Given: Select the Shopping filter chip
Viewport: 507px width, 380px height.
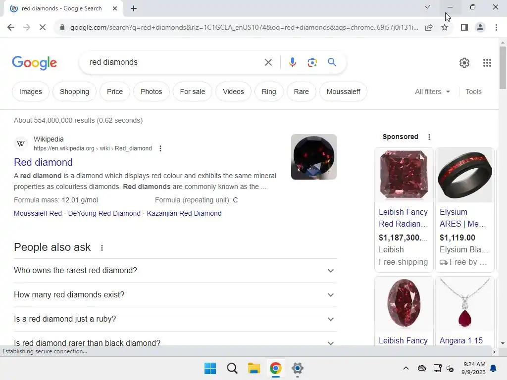Looking at the screenshot, I should [74, 92].
